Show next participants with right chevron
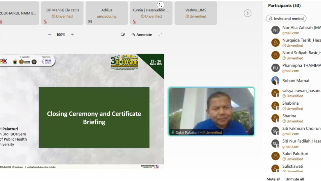 (x=247, y=13)
